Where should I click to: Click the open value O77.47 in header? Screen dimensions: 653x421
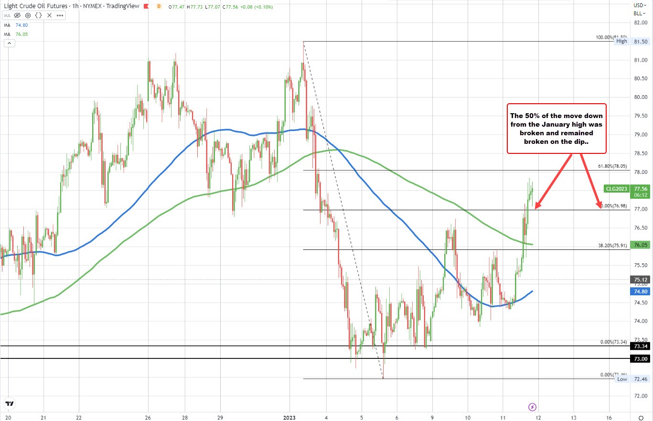(176, 7)
